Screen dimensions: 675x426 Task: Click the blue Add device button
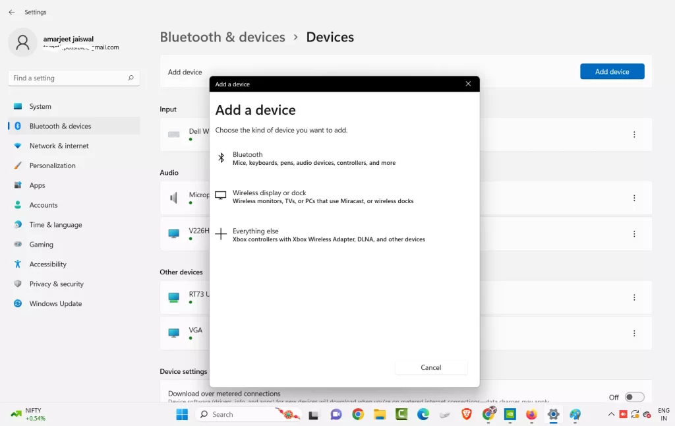coord(612,71)
